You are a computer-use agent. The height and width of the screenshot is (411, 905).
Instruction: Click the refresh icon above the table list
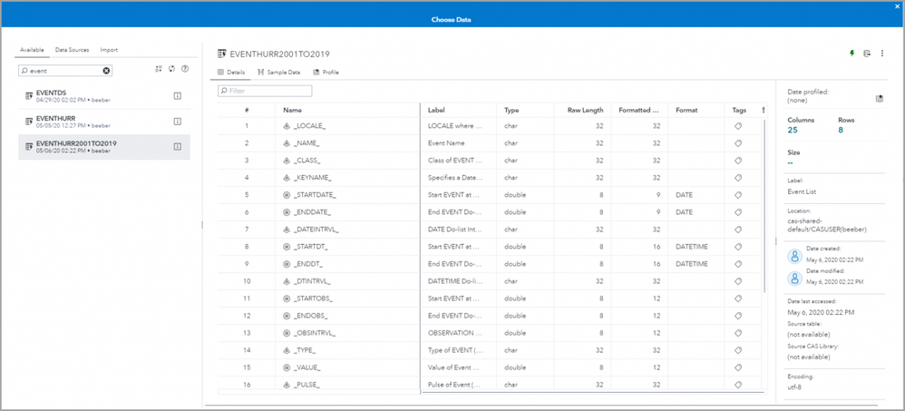click(171, 69)
